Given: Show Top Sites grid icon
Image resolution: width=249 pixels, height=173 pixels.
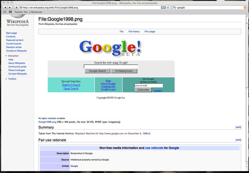Looking at the screenshot, I should (x=11, y=12).
